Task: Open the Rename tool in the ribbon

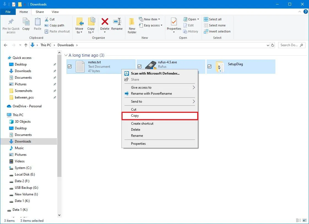Action: (x=117, y=25)
